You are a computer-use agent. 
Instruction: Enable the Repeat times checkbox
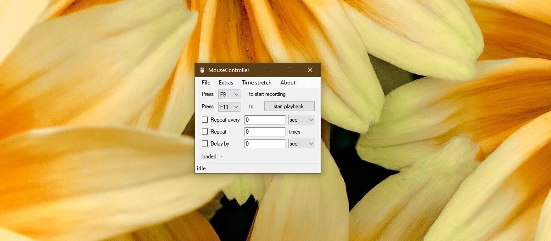pos(205,132)
